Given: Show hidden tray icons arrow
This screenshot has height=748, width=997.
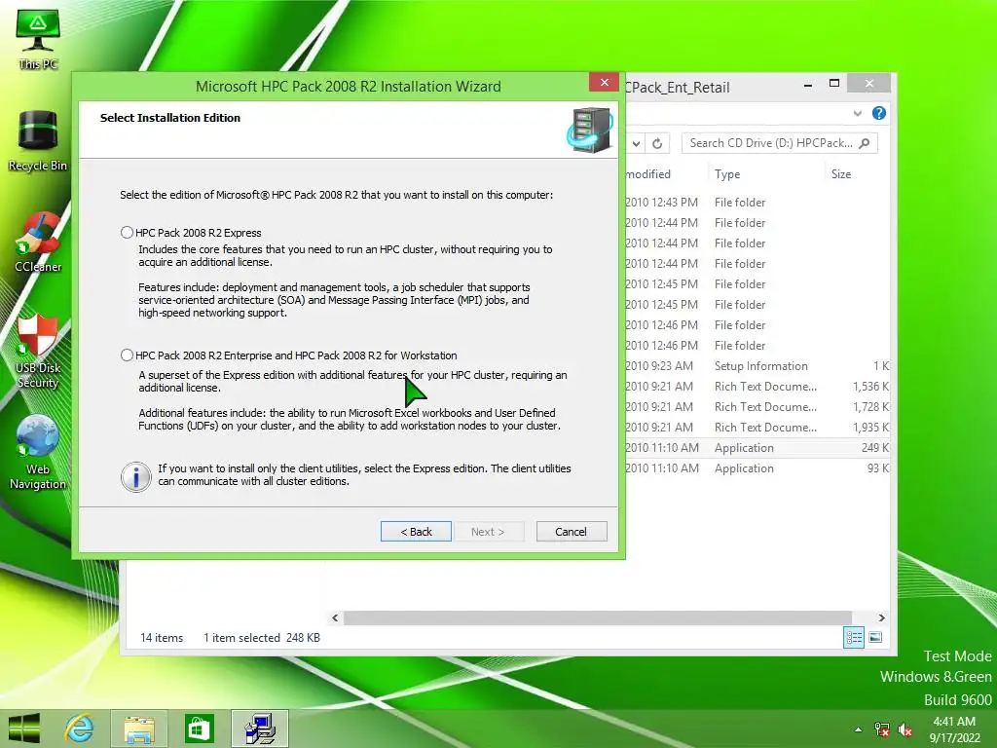Looking at the screenshot, I should point(859,729).
